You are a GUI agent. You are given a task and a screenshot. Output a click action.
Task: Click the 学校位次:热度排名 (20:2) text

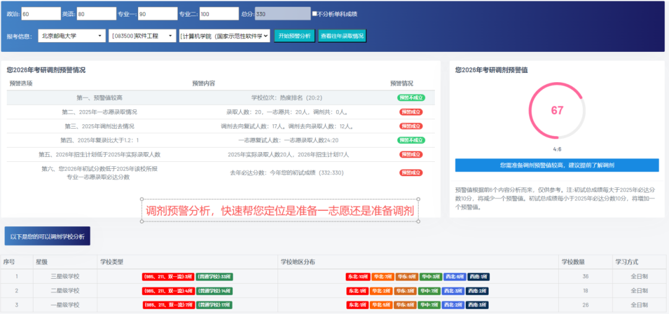click(287, 98)
